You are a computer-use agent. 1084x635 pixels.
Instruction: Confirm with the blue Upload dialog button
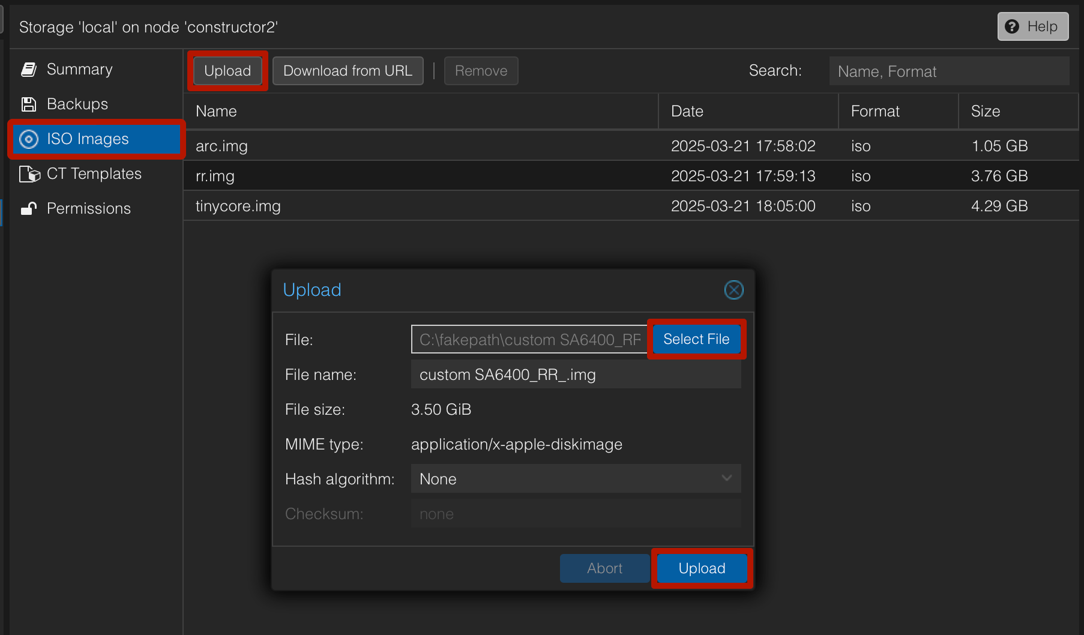tap(702, 568)
